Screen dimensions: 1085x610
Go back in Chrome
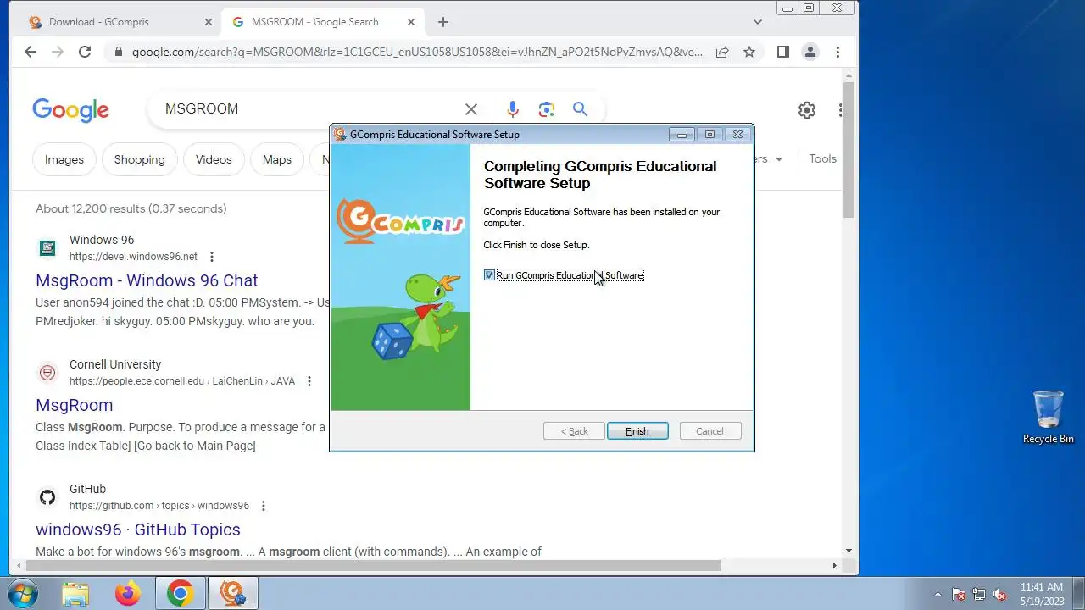tap(31, 52)
